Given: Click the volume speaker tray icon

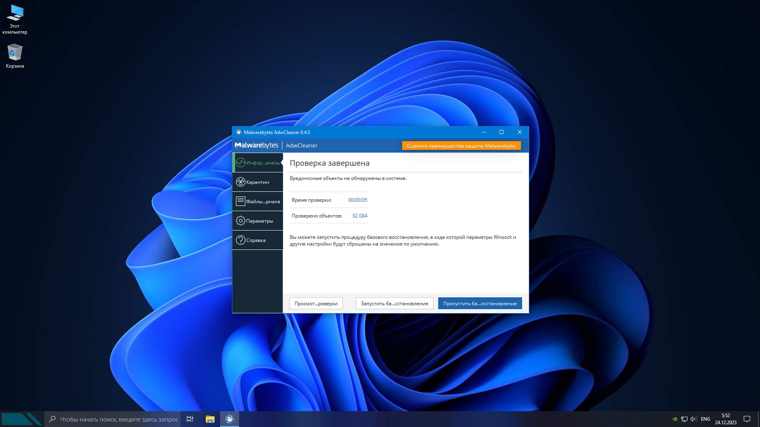Looking at the screenshot, I should tap(693, 419).
